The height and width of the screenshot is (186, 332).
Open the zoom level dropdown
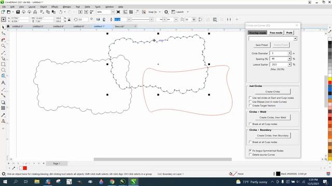click(113, 12)
